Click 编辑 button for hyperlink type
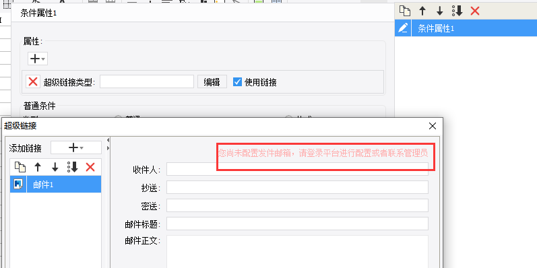537x268 pixels. (212, 81)
